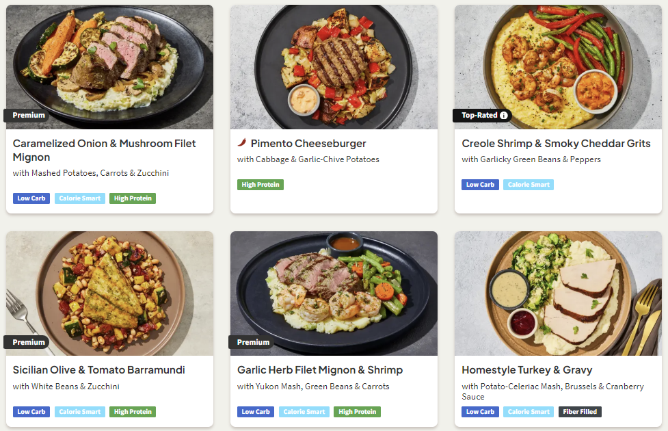This screenshot has height=431, width=668.
Task: Open the Creole Shrimp & Smoky Cheddar Grits title
Action: click(x=556, y=144)
